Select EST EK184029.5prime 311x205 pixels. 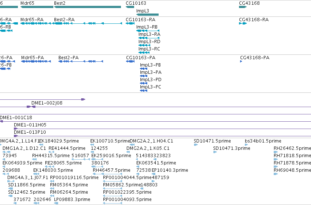click(x=41, y=145)
